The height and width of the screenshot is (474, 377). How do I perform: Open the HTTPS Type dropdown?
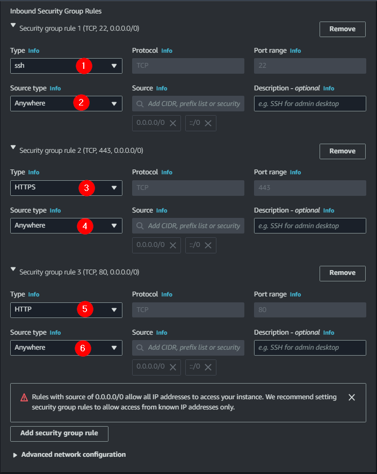tap(66, 188)
